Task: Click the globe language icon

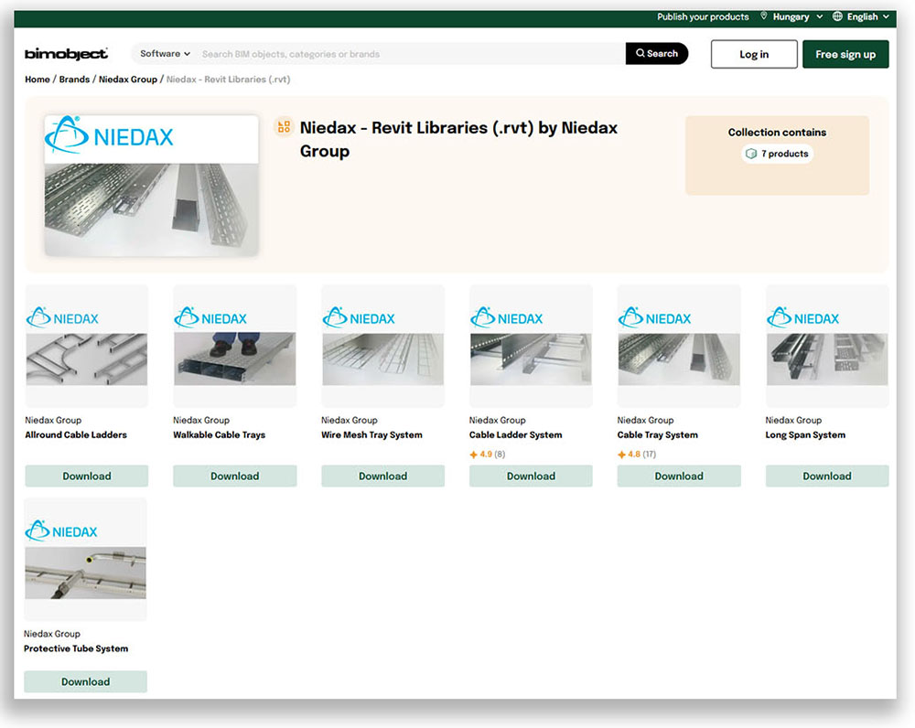Action: coord(837,16)
